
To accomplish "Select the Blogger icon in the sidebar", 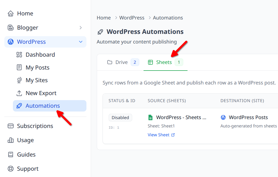I will (11, 28).
